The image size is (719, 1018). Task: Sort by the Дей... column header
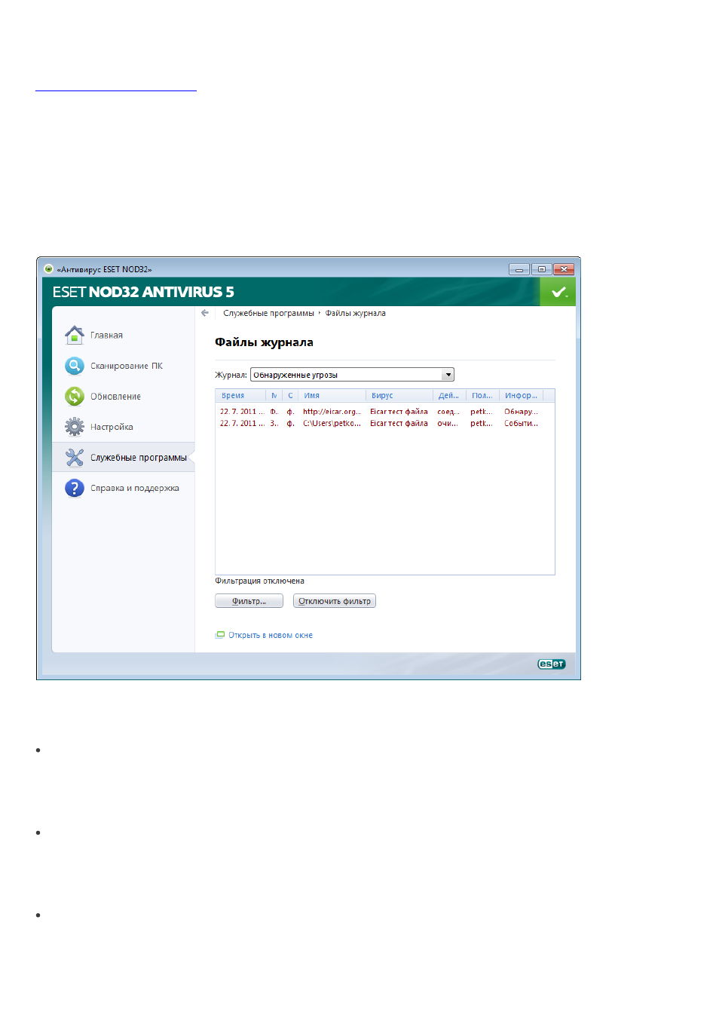pyautogui.click(x=449, y=395)
